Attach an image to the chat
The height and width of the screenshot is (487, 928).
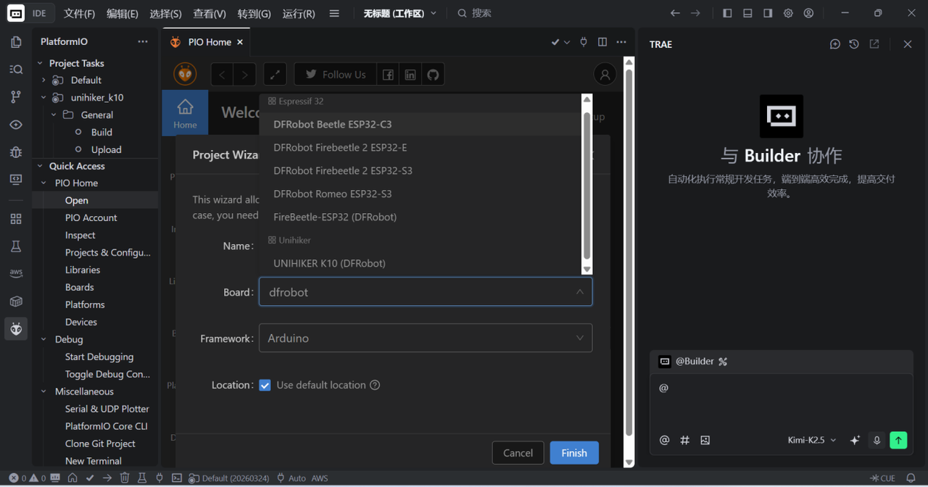tap(705, 440)
